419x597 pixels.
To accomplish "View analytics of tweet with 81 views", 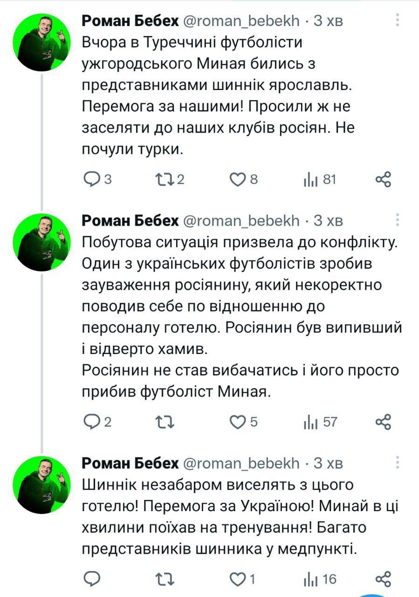I will pyautogui.click(x=311, y=180).
